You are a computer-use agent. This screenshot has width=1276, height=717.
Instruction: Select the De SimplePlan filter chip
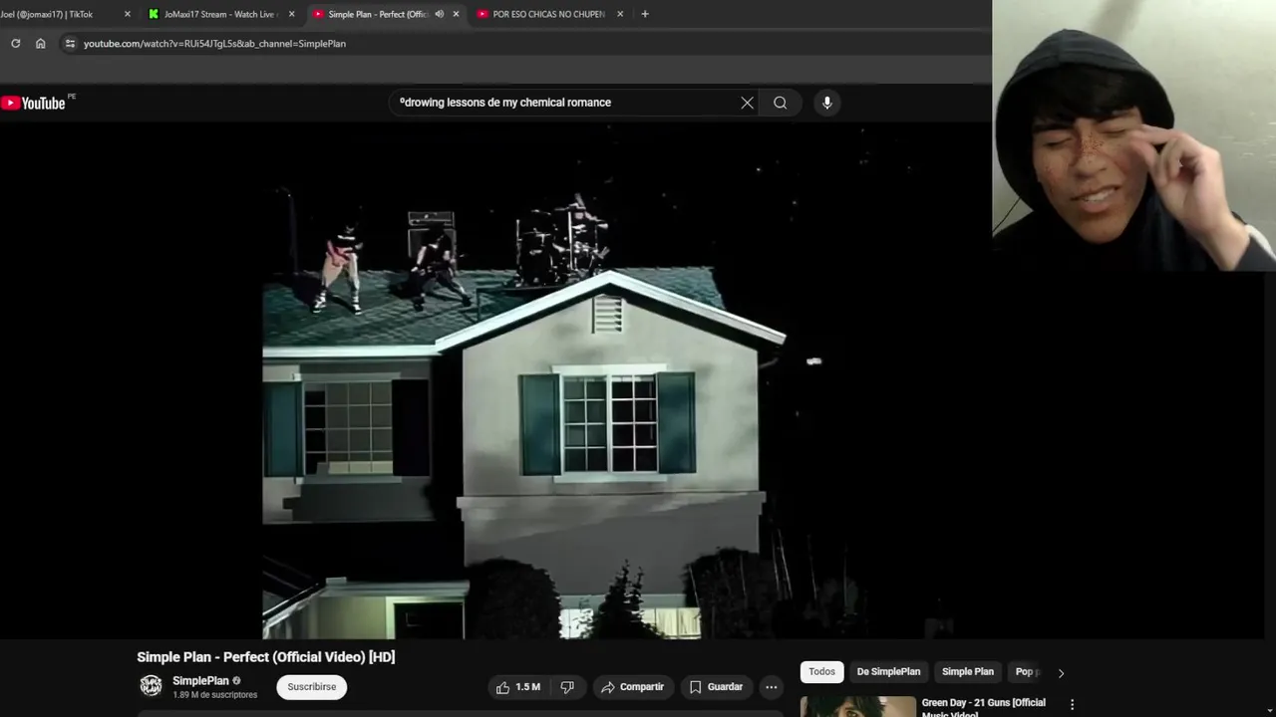click(888, 672)
